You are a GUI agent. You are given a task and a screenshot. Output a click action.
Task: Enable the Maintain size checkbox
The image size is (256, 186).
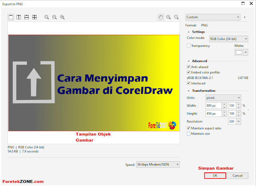point(188,133)
